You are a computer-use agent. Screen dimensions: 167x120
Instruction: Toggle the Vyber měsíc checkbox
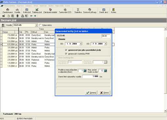point(40,25)
